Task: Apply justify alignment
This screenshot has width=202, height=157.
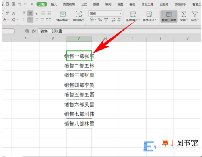Action: 42,20
